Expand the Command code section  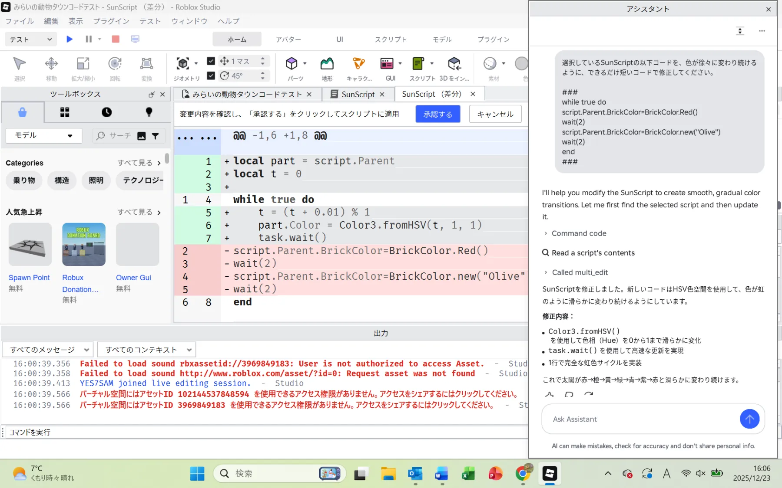point(576,233)
